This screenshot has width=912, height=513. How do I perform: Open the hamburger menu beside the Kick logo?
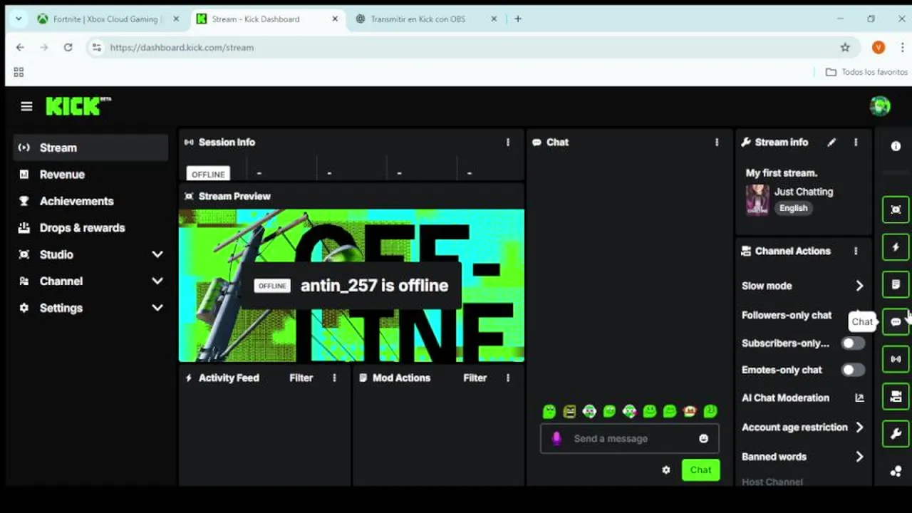[26, 107]
